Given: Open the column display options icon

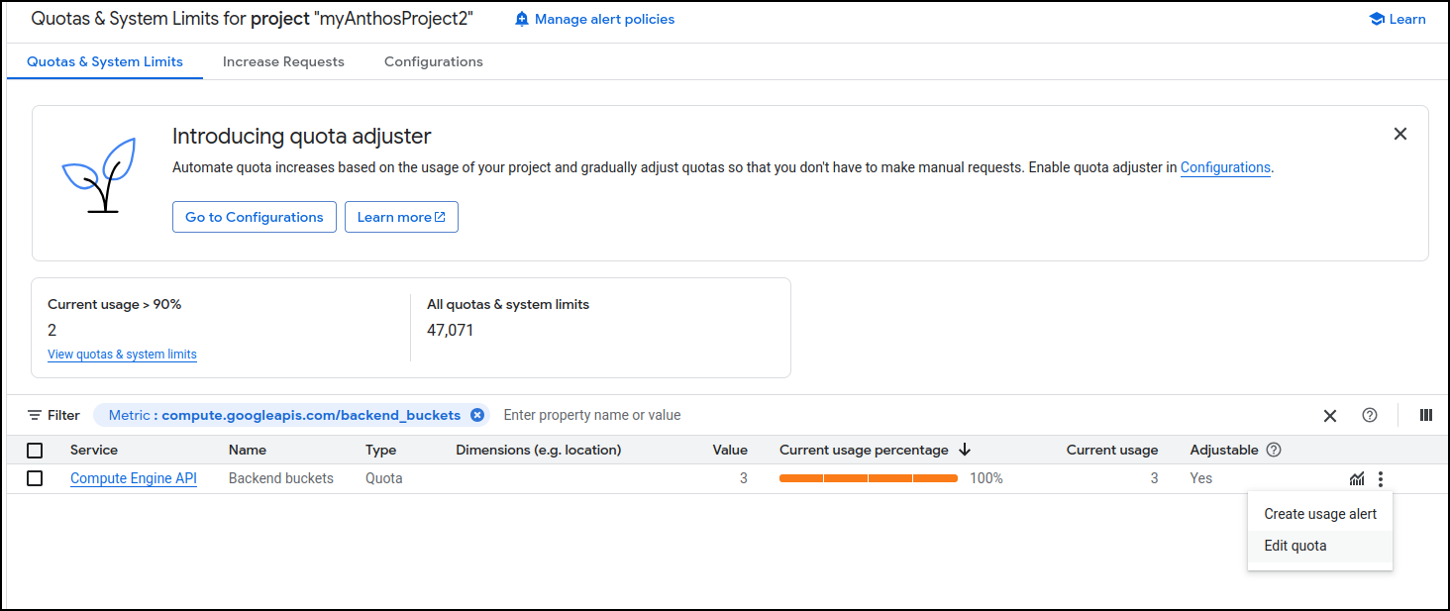Looking at the screenshot, I should pos(1426,415).
